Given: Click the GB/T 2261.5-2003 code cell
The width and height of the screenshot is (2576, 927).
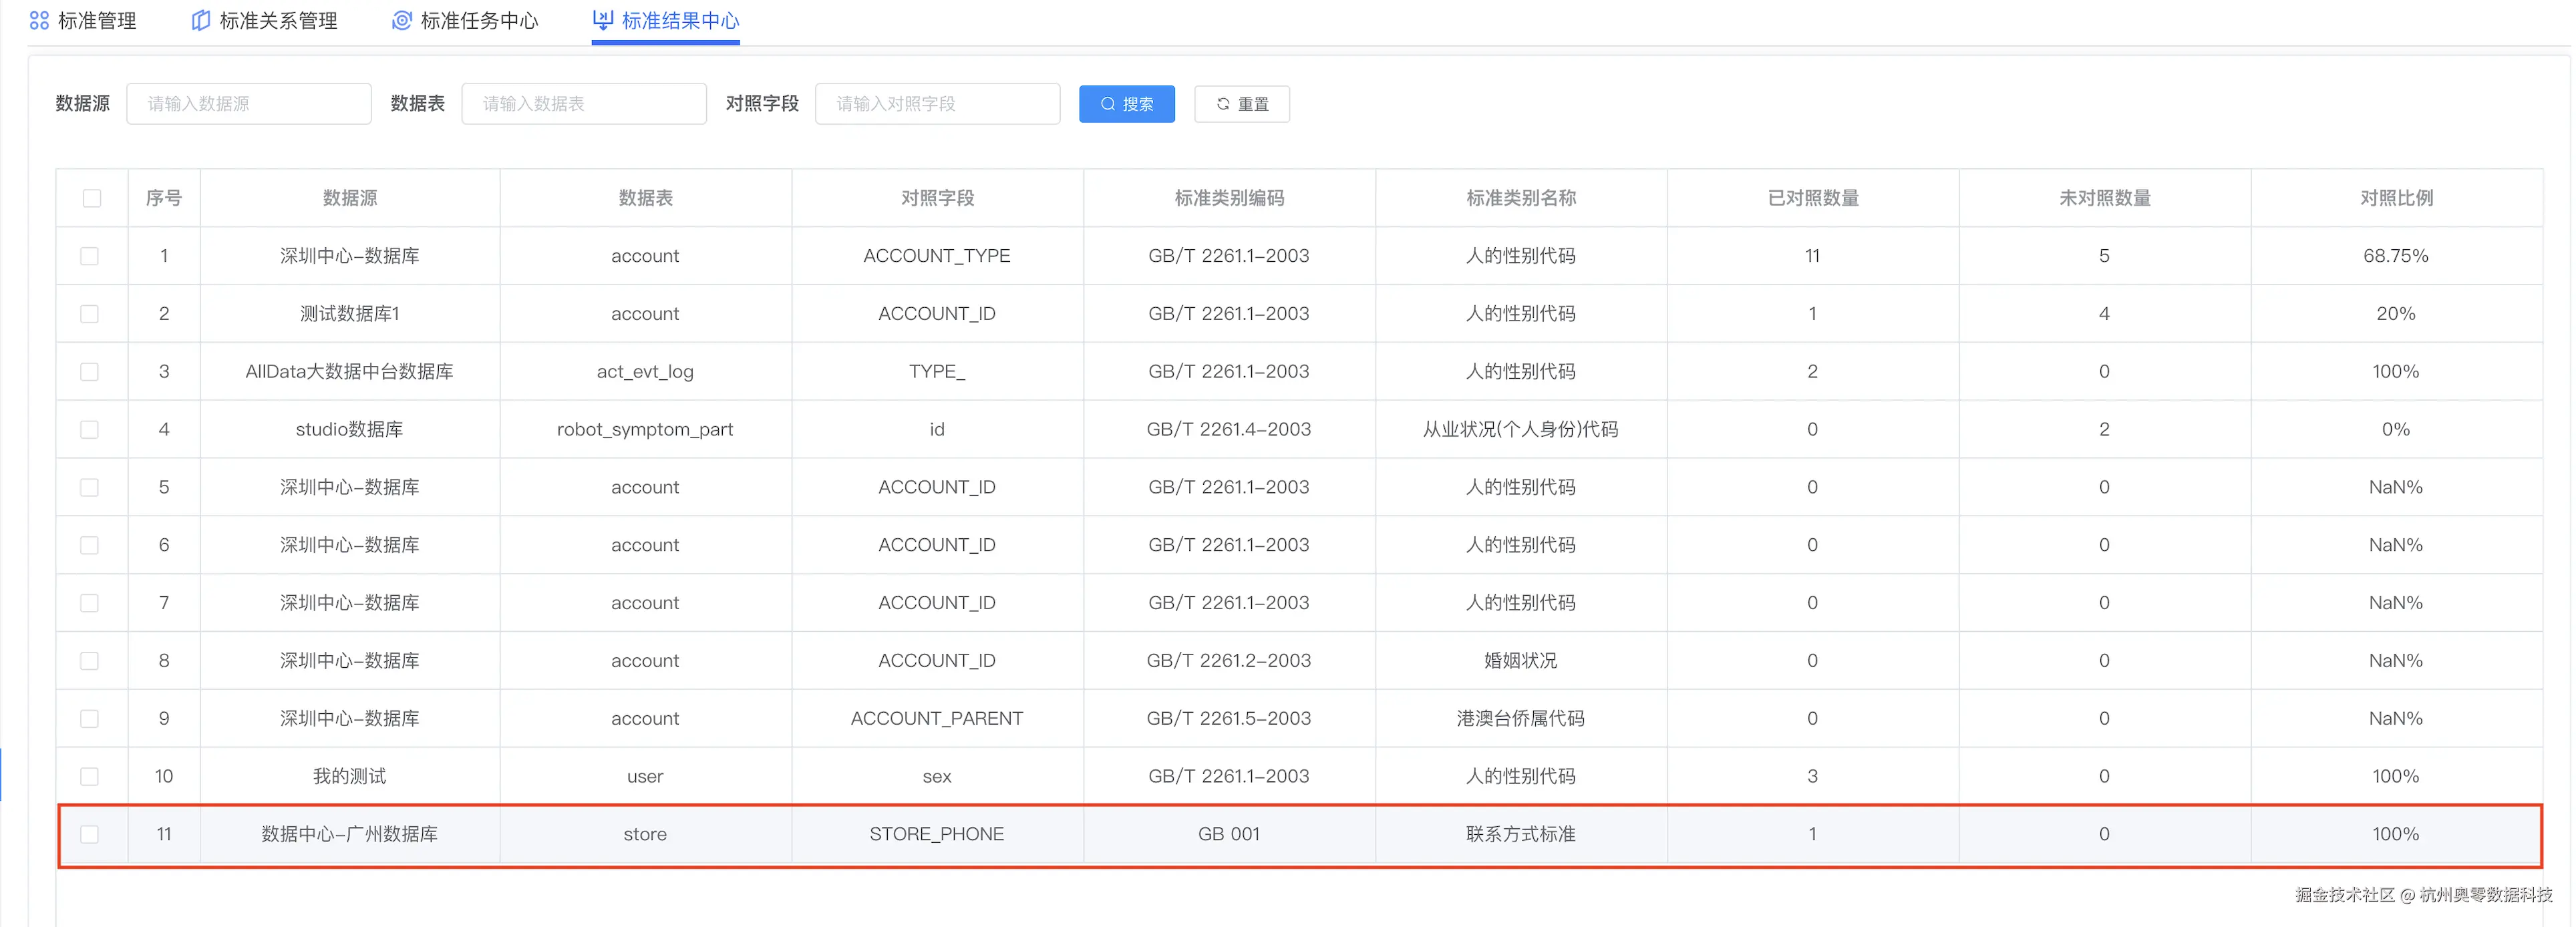Looking at the screenshot, I should pos(1229,719).
